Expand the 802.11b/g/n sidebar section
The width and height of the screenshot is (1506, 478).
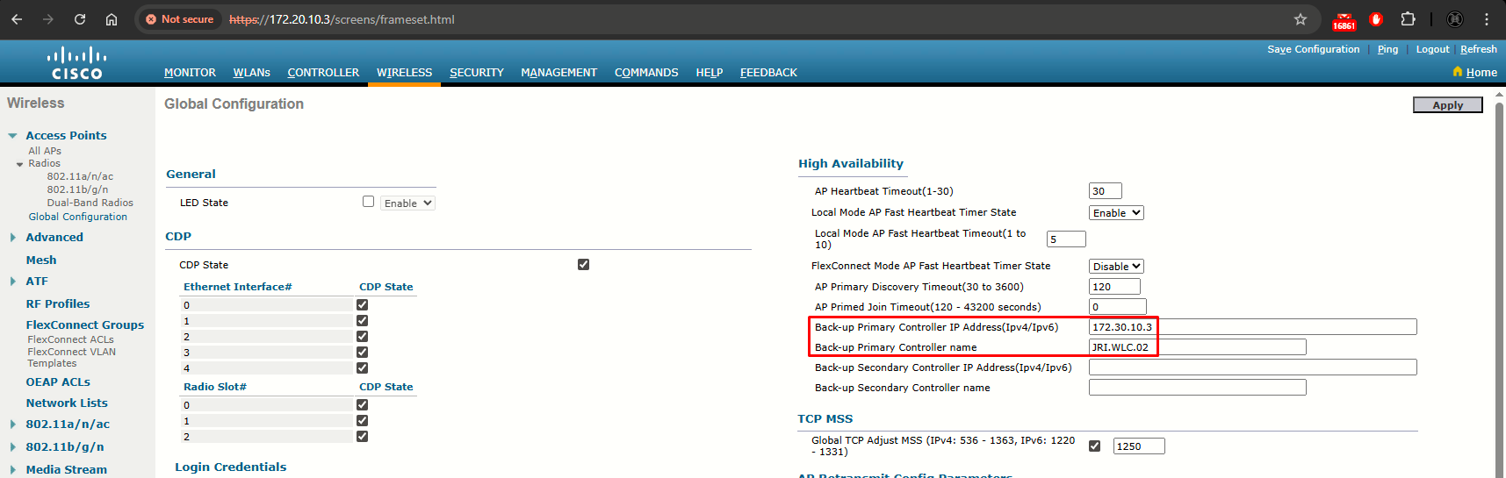(x=12, y=447)
